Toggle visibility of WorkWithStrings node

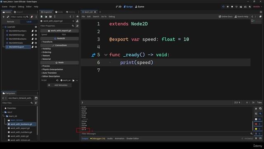tap(36, 35)
